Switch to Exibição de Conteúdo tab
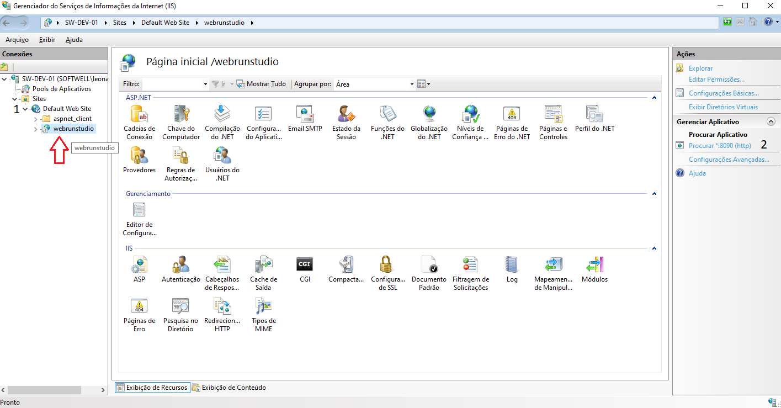 coord(229,388)
